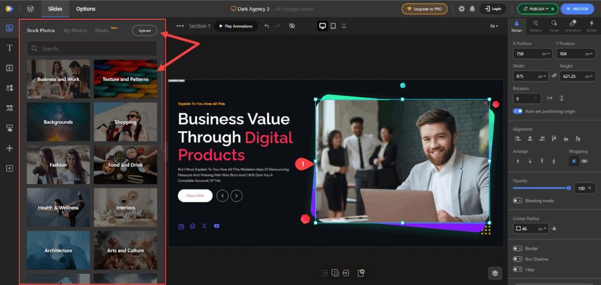Click the Opacity slider handle
Viewport: 601px width, 285px height.
pyautogui.click(x=569, y=188)
